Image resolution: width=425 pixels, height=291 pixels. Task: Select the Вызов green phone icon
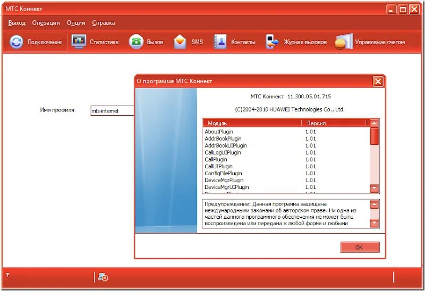coord(136,42)
